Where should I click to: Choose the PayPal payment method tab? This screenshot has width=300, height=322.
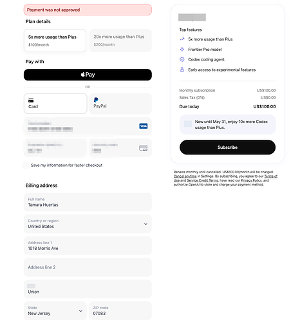(x=120, y=104)
